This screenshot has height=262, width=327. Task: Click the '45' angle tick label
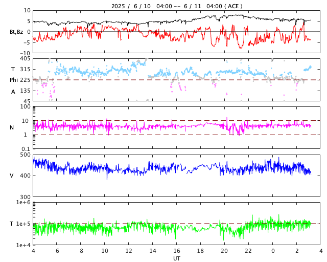[x=27, y=101]
